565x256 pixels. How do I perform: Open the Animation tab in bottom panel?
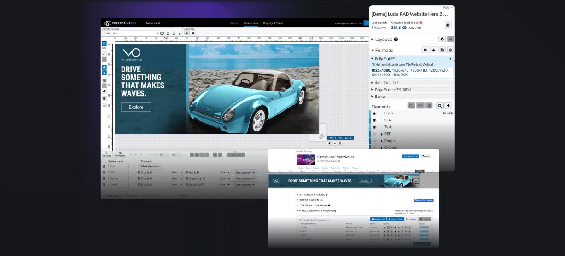coord(119,154)
